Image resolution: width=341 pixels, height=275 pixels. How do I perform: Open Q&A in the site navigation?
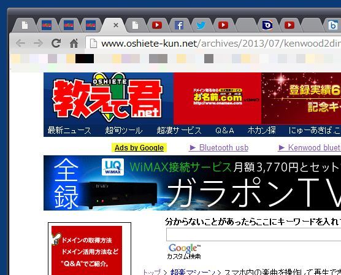pyautogui.click(x=224, y=130)
